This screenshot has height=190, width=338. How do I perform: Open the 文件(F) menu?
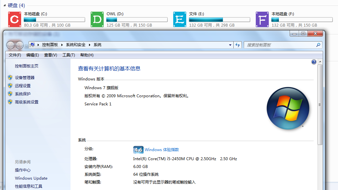(x=15, y=55)
